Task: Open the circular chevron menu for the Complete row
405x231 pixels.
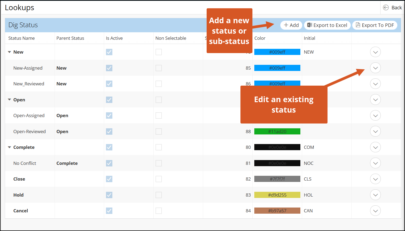Action: click(375, 147)
